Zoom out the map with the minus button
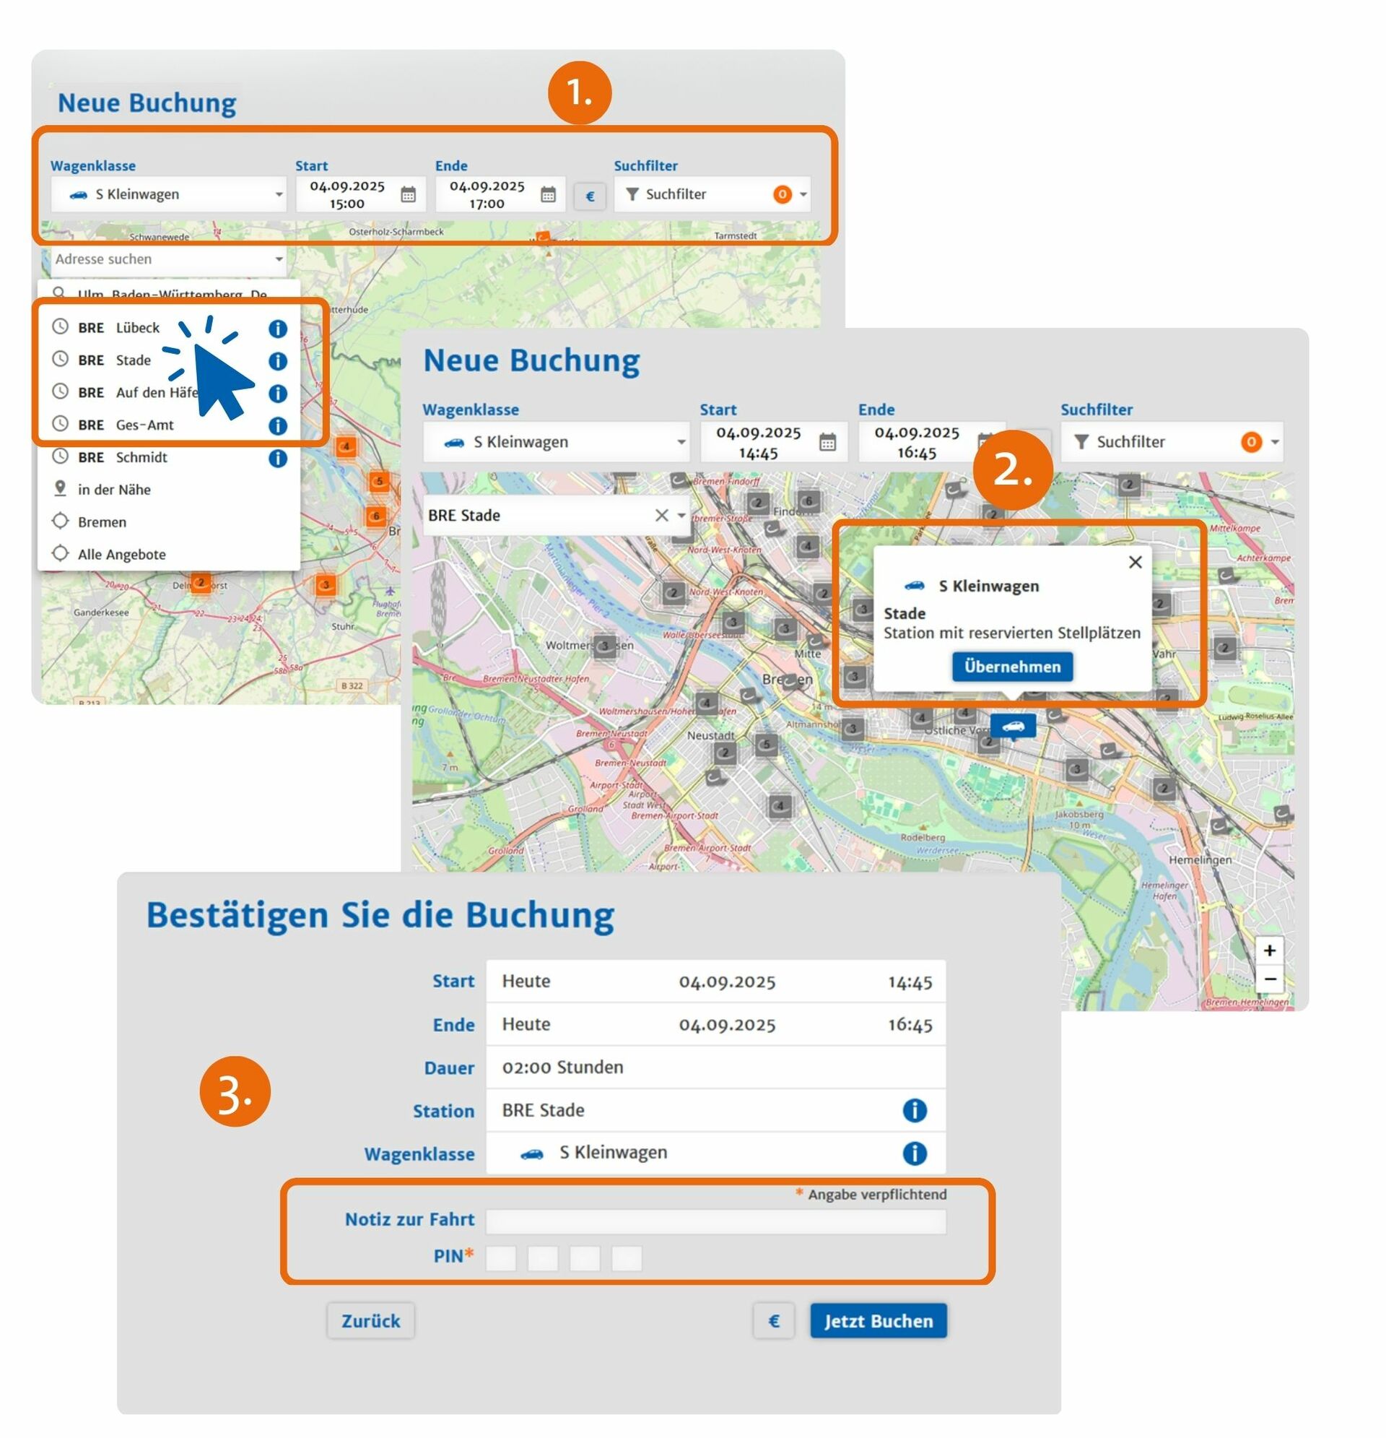Viewport: 1386px width, 1438px height. coord(1269,979)
